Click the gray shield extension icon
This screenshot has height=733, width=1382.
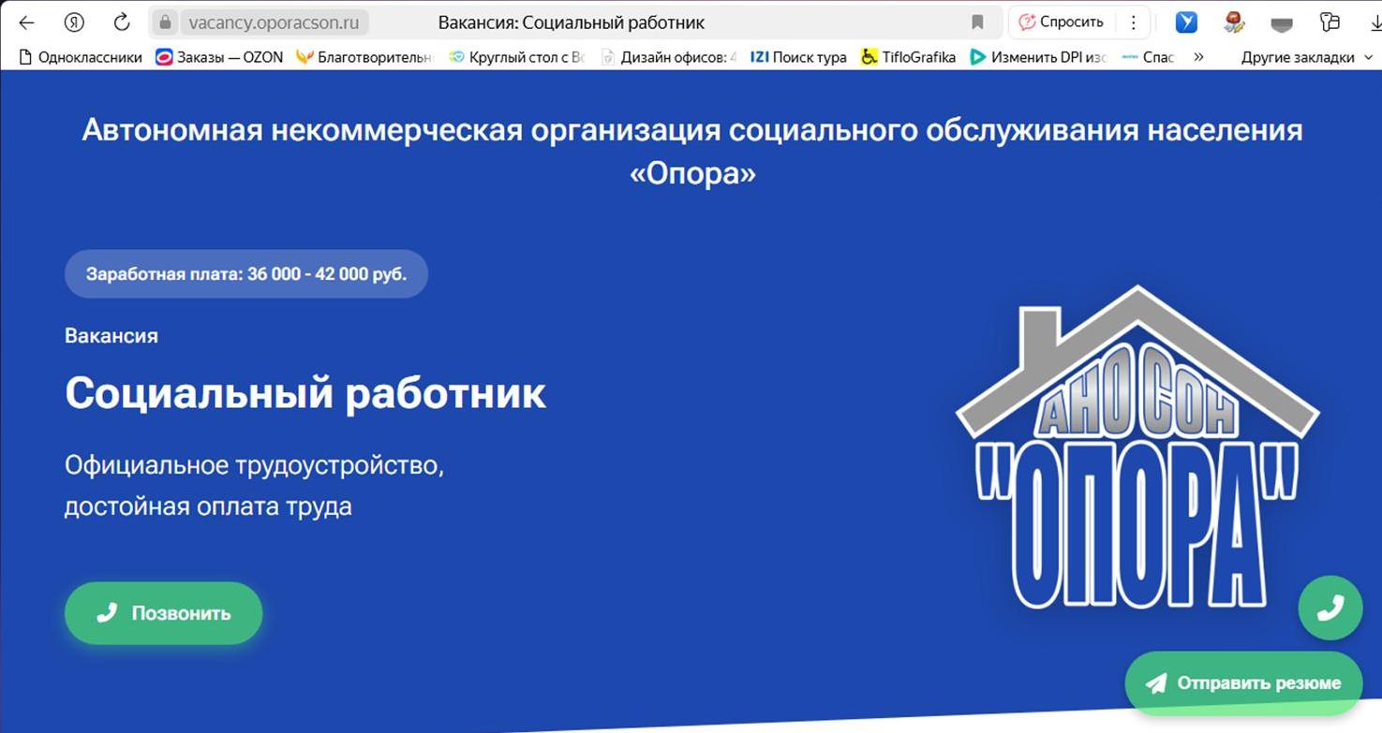click(x=1281, y=23)
